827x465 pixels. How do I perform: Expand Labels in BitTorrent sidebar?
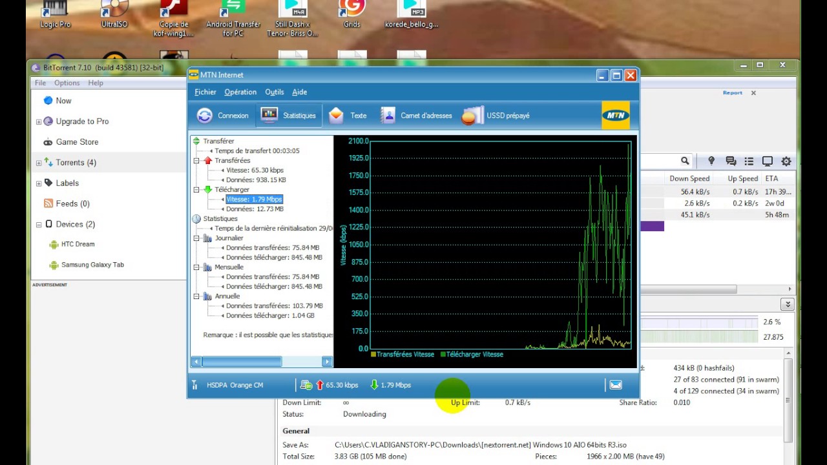click(39, 183)
